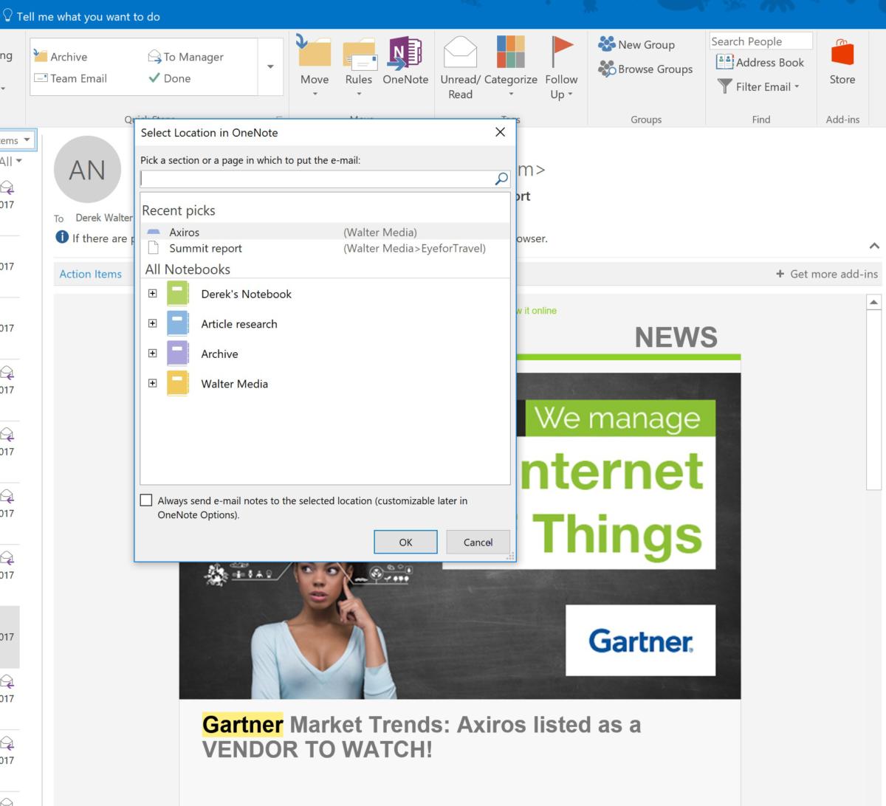Click the Gartner logo in the email
The width and height of the screenshot is (886, 806).
pos(640,640)
